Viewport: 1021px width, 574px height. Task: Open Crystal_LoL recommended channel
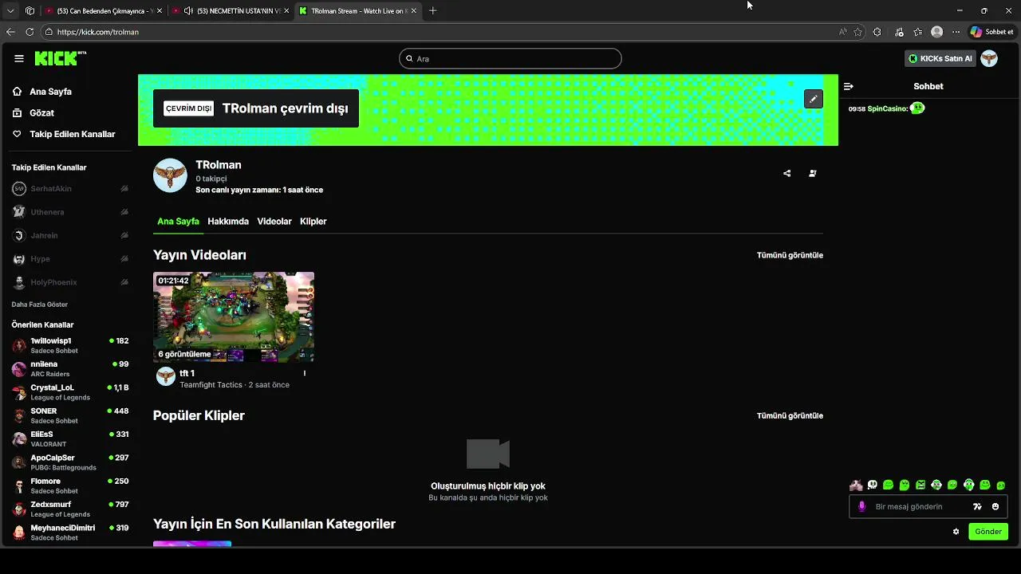coord(70,391)
